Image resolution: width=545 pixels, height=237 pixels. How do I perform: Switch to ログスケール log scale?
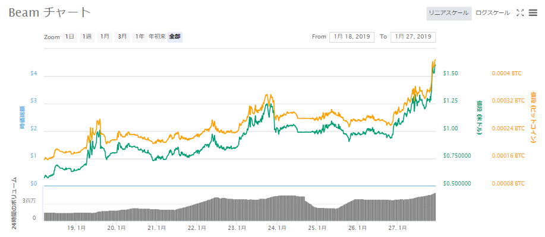coord(493,12)
